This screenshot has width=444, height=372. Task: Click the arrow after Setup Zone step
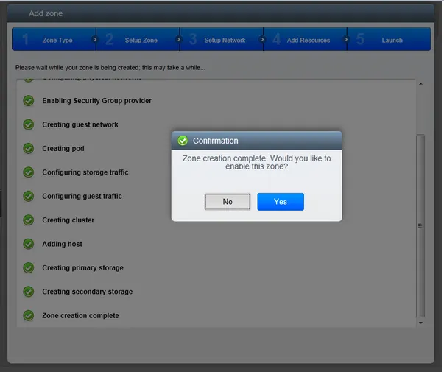coord(178,39)
